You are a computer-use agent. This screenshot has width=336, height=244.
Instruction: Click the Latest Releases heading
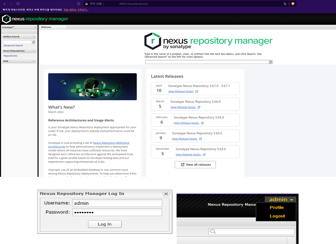[x=167, y=76]
